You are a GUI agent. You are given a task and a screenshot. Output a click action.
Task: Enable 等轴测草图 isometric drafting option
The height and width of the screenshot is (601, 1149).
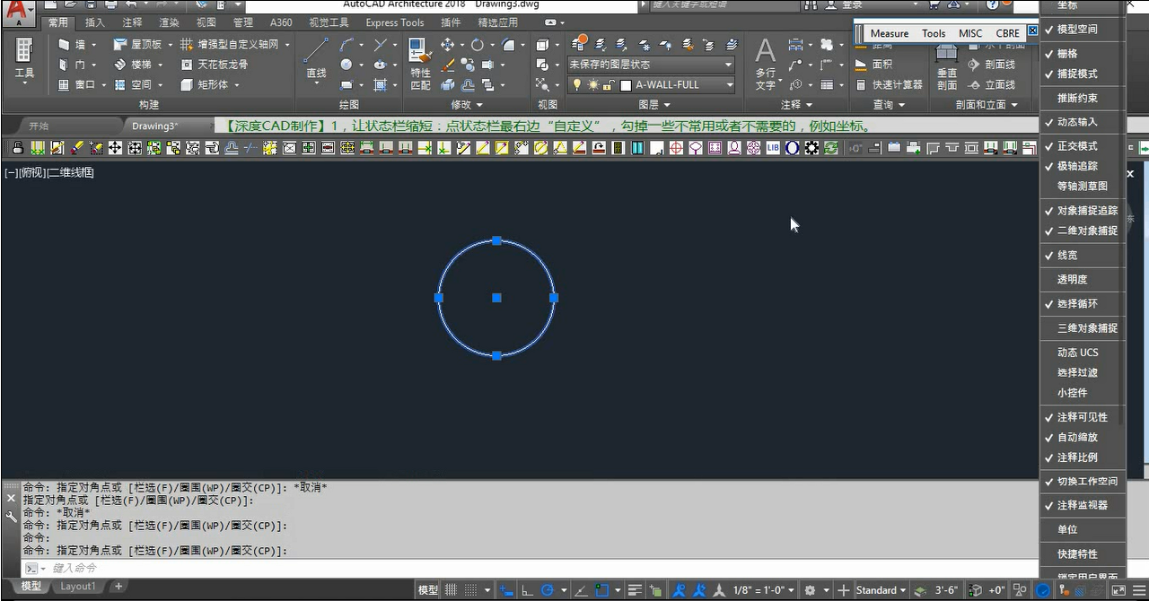pyautogui.click(x=1082, y=186)
